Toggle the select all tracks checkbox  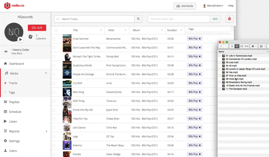[56, 30]
